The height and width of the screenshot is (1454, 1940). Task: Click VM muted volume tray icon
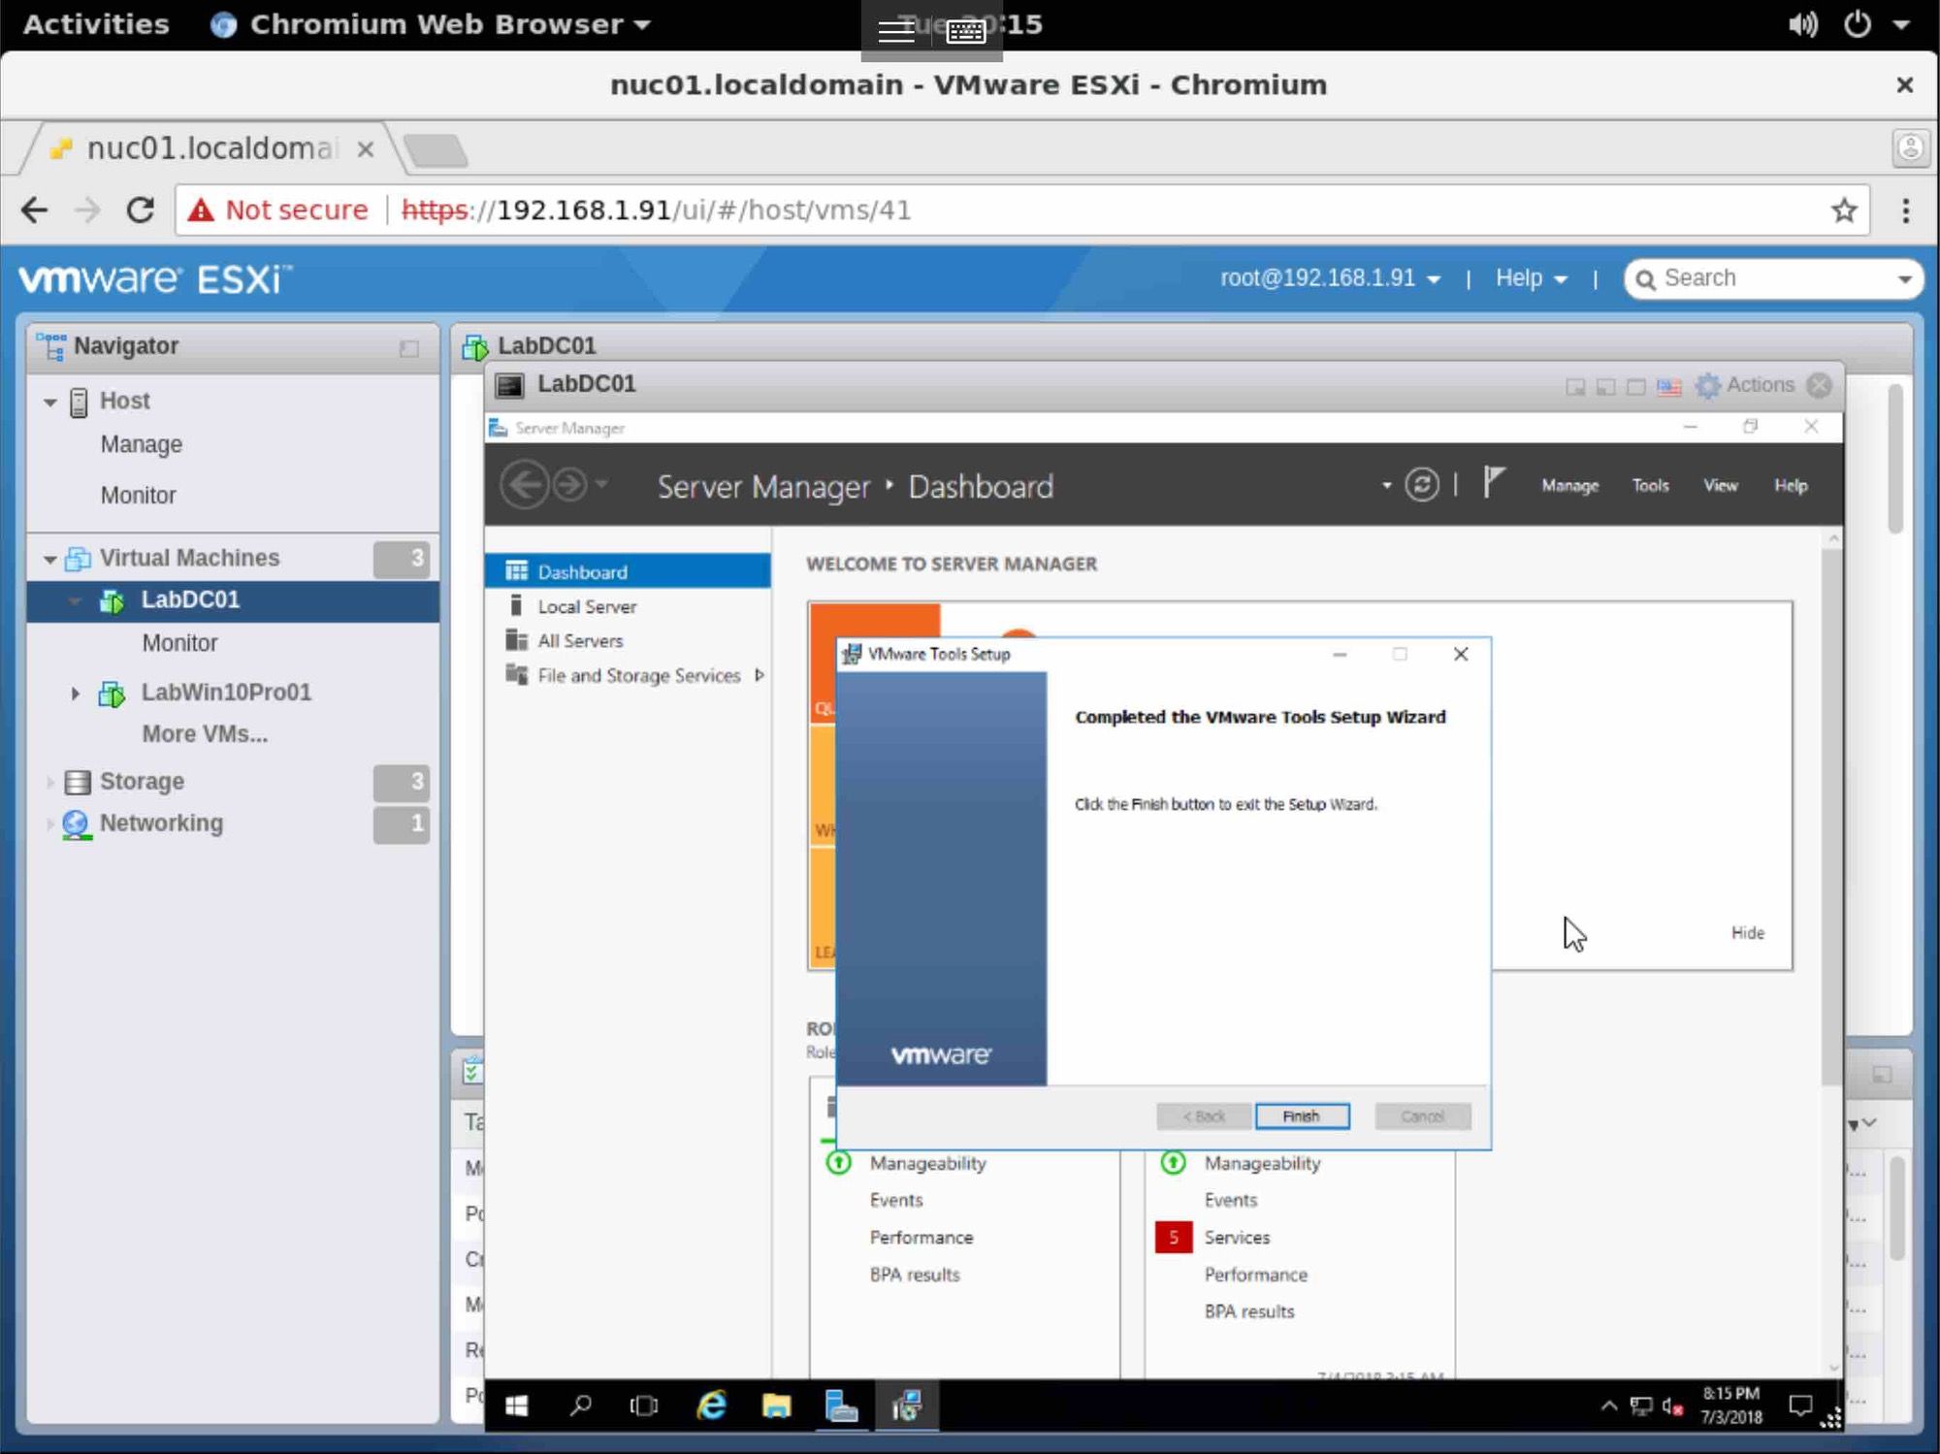pos(1672,1406)
